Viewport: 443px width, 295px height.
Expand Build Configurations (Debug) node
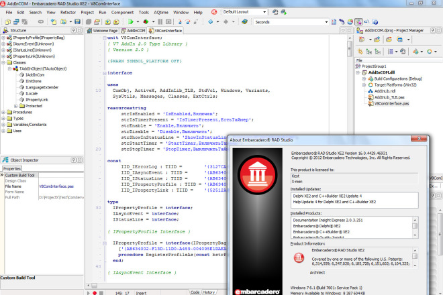[x=364, y=78]
